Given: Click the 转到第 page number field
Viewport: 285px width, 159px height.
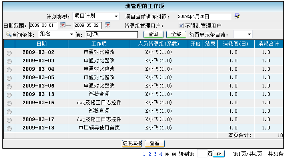Looking at the screenshot, I should (x=202, y=153).
